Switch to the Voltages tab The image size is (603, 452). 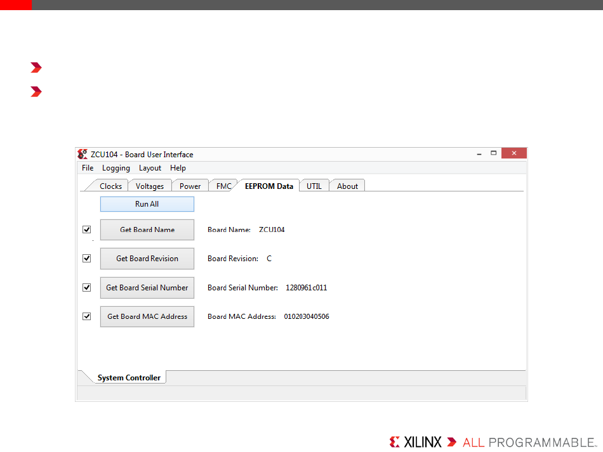point(150,186)
